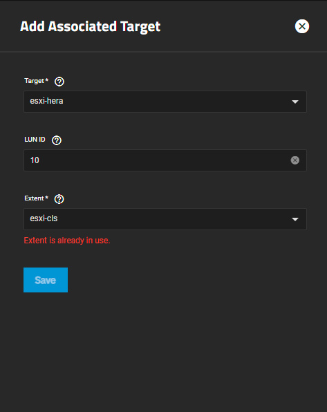Show help for the LUN ID field
Image resolution: width=327 pixels, height=412 pixels.
pos(57,140)
